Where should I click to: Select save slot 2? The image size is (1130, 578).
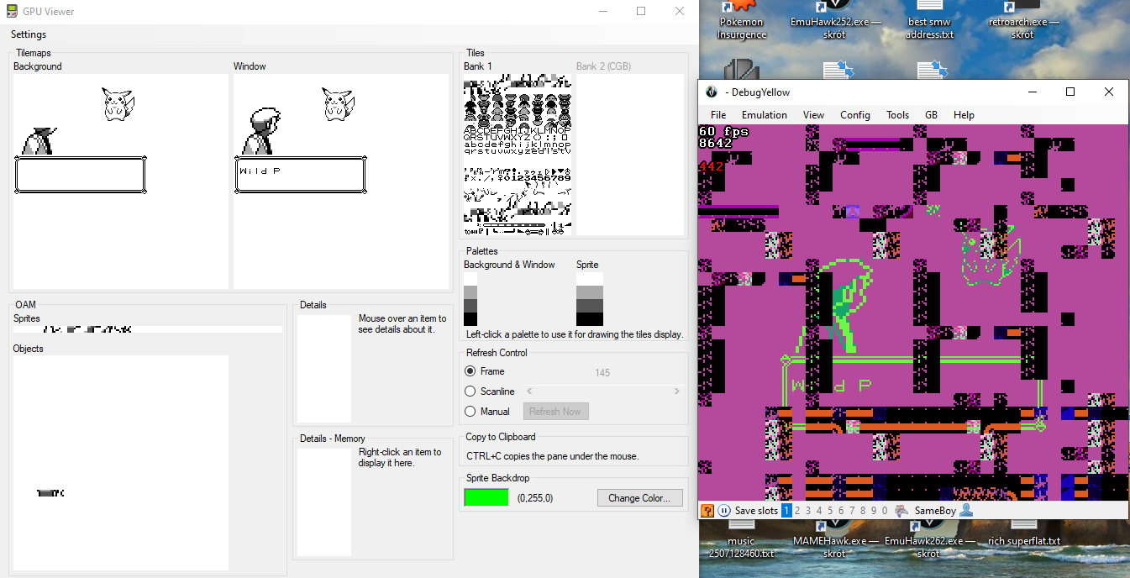pos(797,511)
